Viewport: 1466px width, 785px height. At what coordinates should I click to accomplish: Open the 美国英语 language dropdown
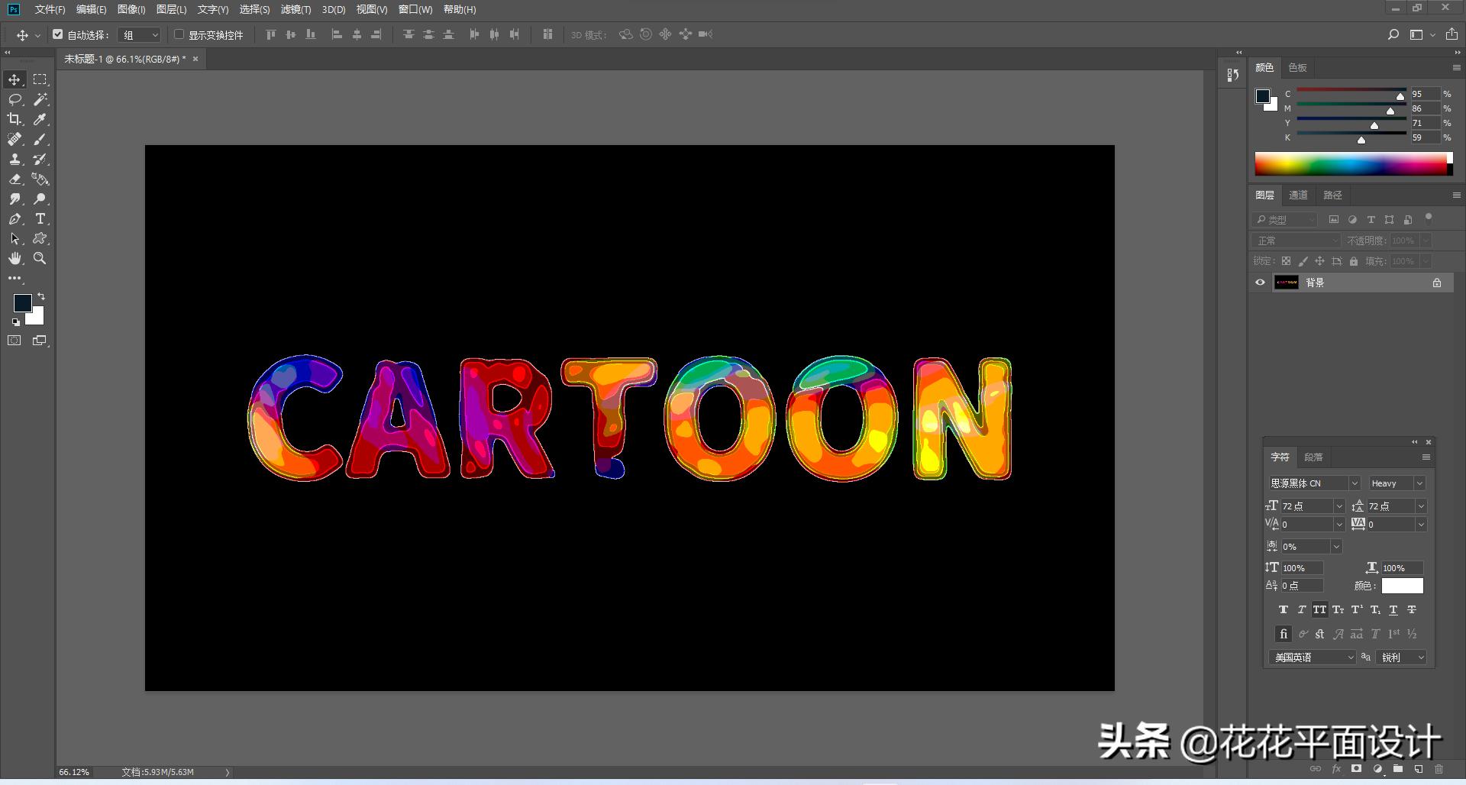click(x=1313, y=657)
